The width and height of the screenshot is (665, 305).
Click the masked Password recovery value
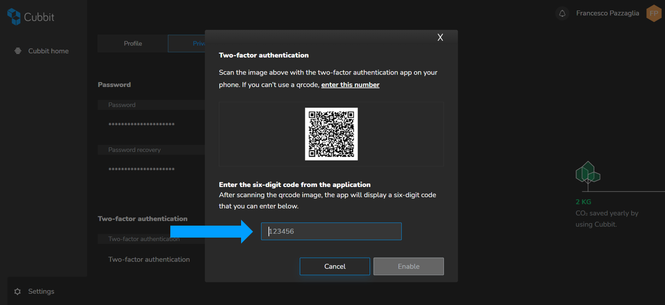tap(141, 170)
